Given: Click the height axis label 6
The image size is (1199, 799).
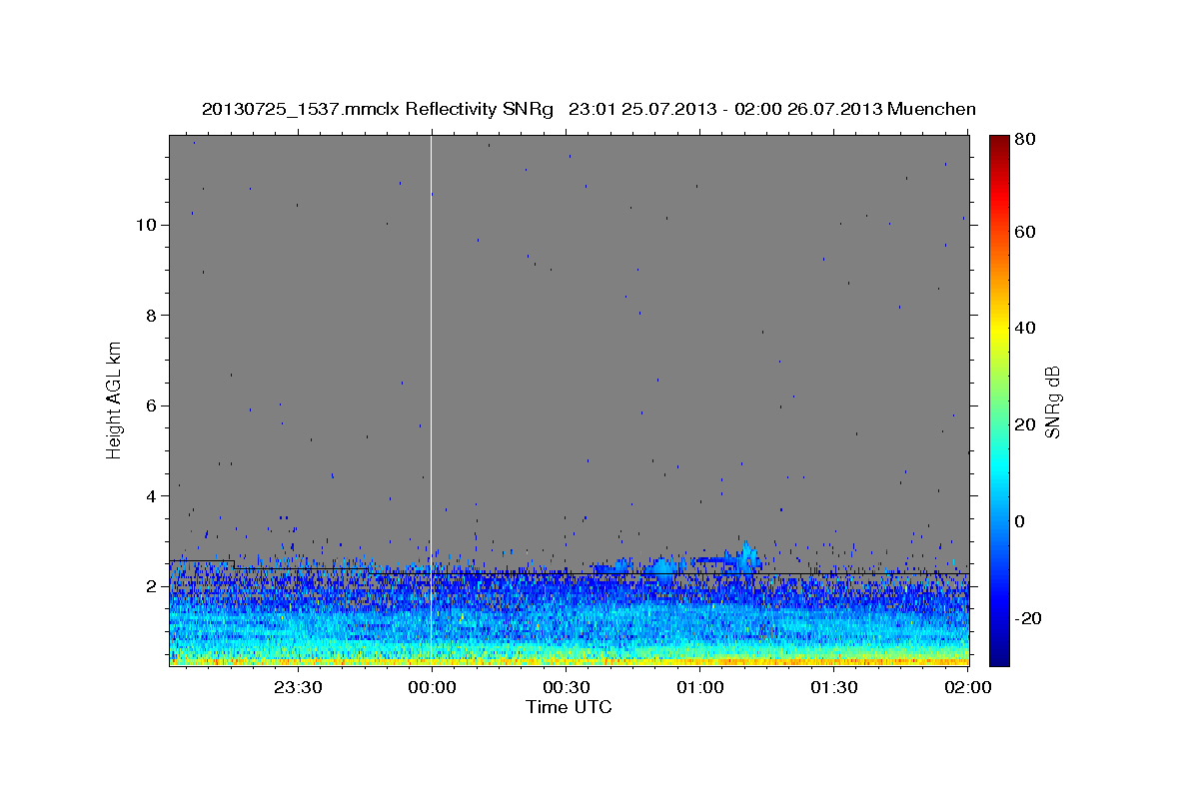Looking at the screenshot, I should pos(151,405).
